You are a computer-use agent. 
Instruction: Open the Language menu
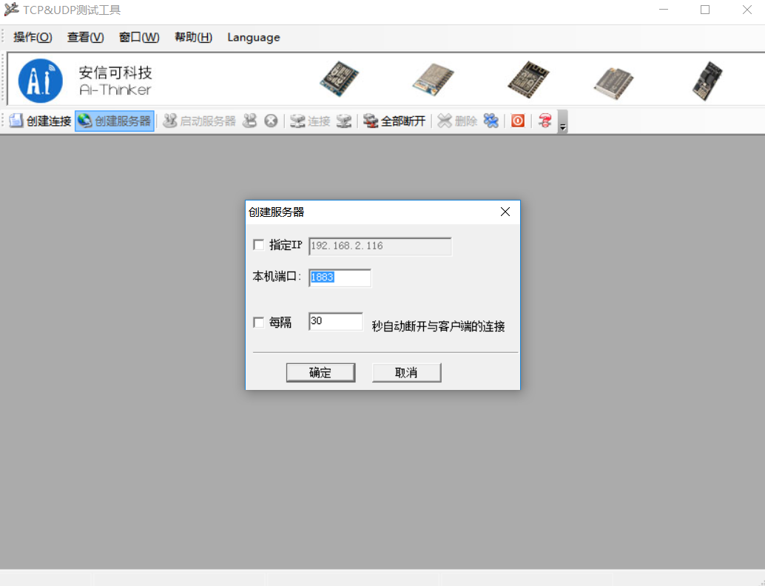(253, 37)
